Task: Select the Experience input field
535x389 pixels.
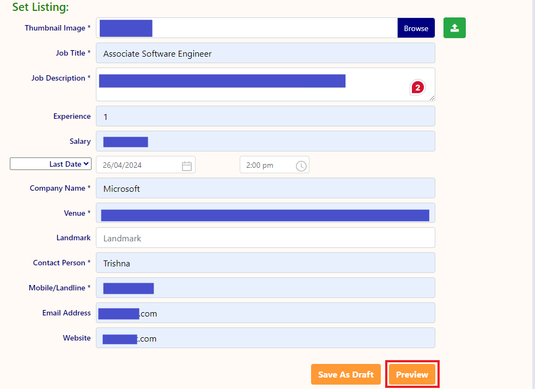Action: pyautogui.click(x=265, y=117)
